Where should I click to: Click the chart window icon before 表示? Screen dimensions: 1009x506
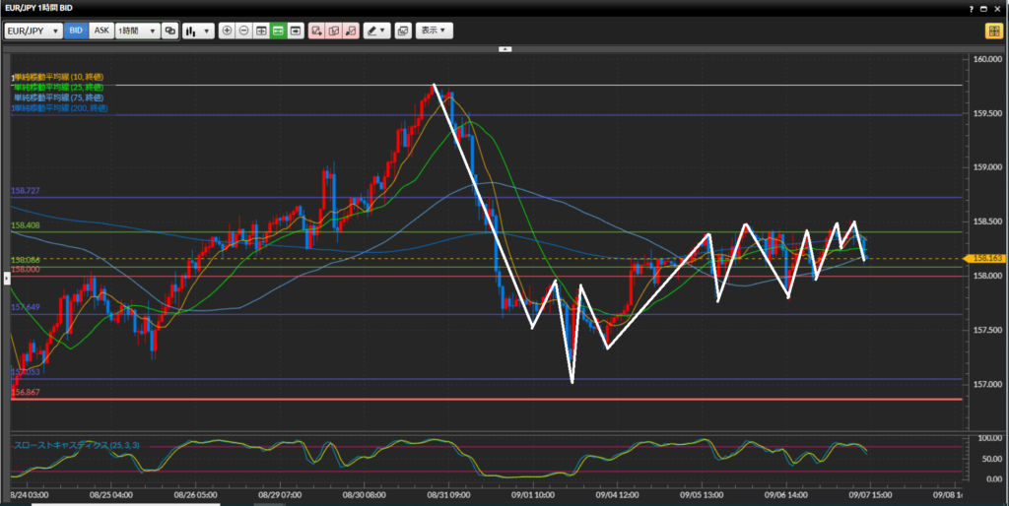click(402, 31)
